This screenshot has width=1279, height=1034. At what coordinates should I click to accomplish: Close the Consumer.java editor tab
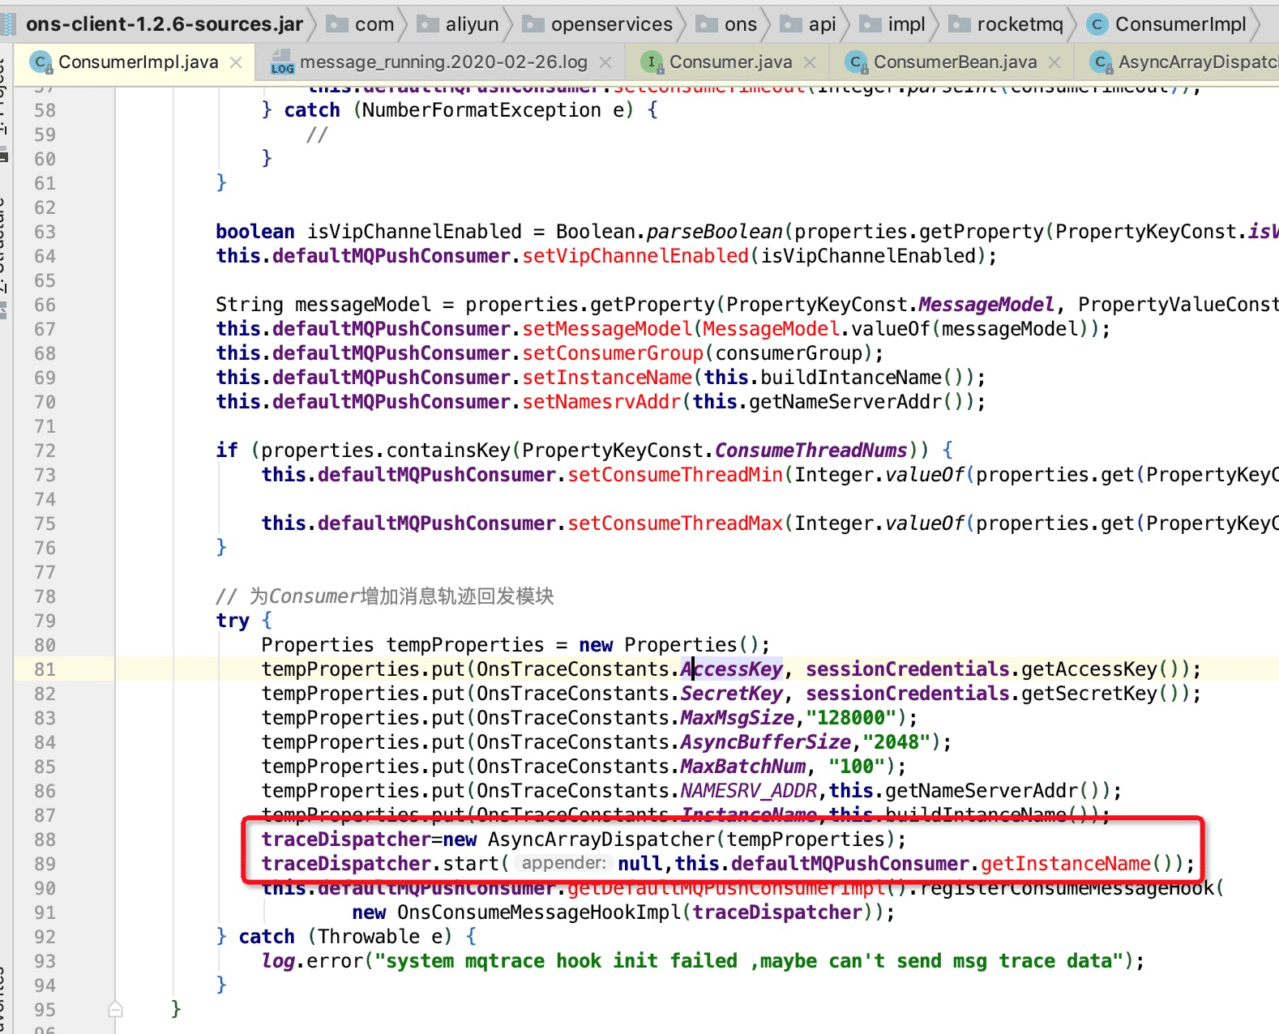(x=810, y=62)
